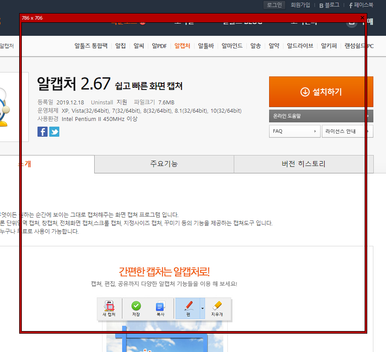Select 알드라이브 in product menu

click(300, 46)
